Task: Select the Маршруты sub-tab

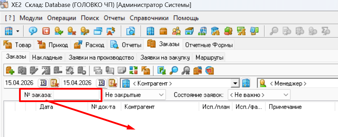Action: coord(209,57)
